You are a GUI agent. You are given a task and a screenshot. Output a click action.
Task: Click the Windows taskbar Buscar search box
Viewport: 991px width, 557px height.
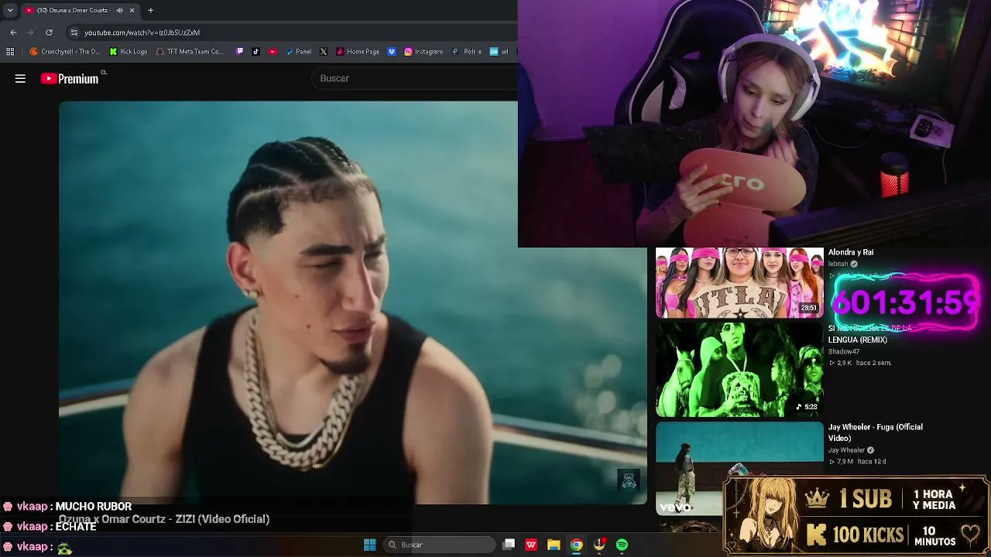441,545
